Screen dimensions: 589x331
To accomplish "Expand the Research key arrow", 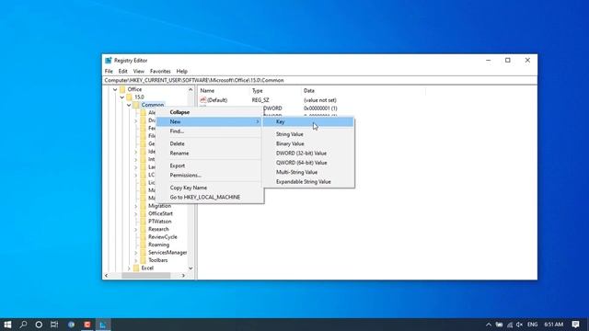I will click(136, 229).
